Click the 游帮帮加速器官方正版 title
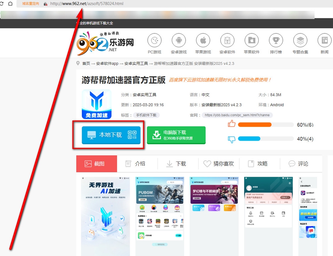This screenshot has height=256, width=333. [x=123, y=80]
